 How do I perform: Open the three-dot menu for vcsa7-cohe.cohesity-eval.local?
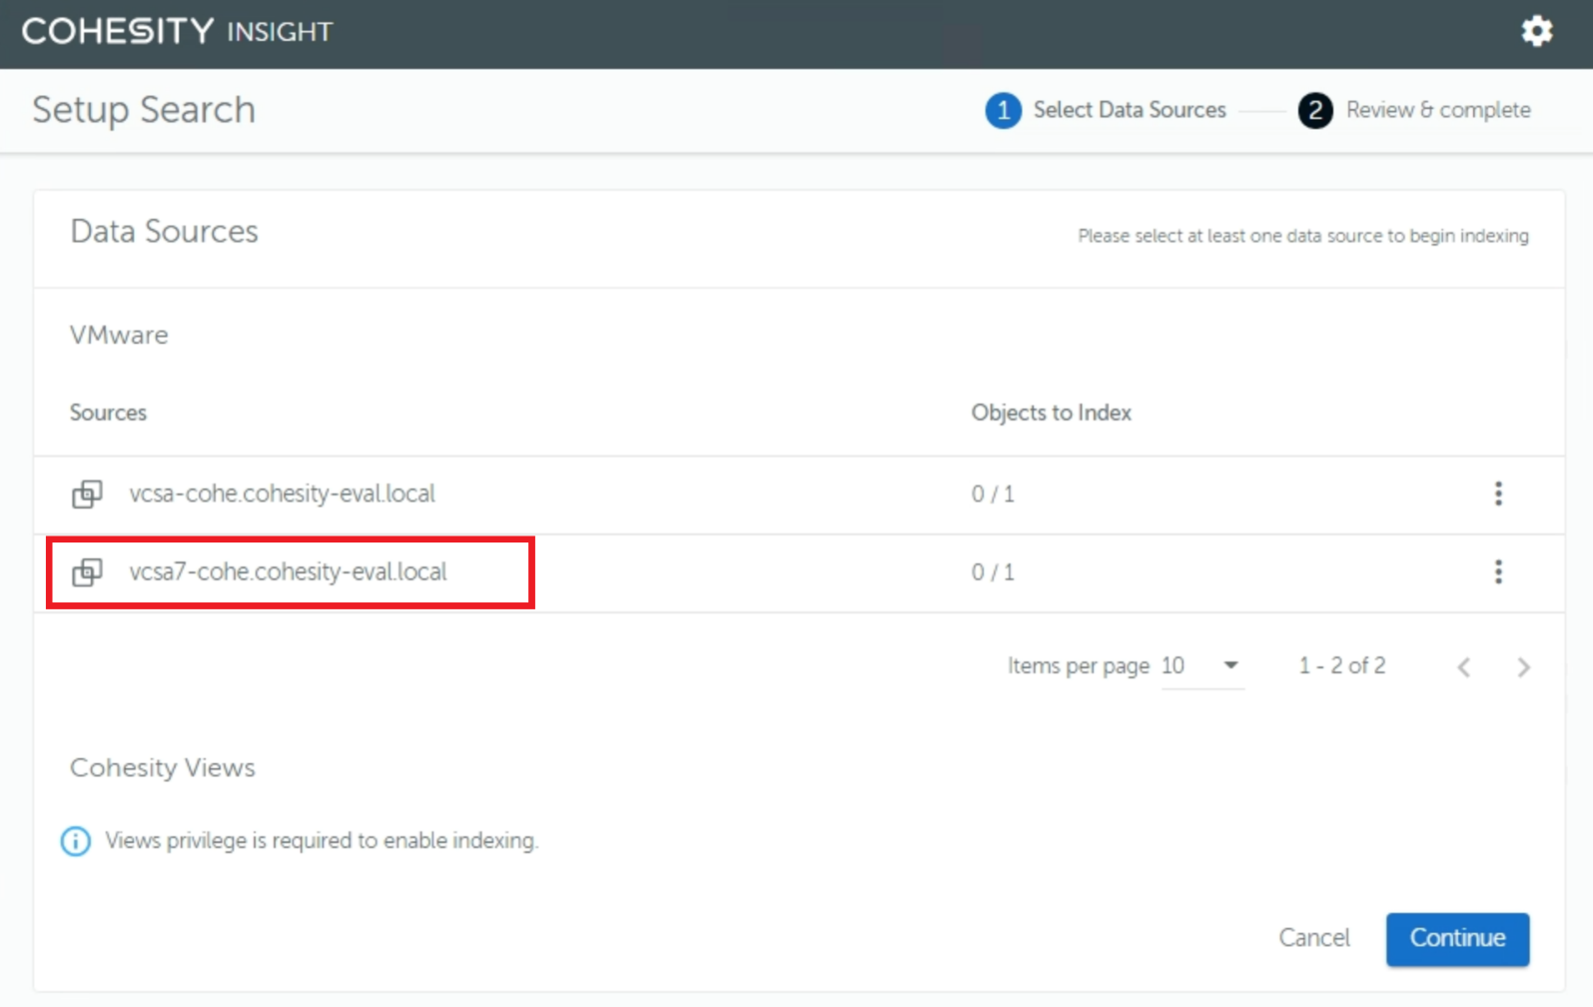click(1498, 571)
